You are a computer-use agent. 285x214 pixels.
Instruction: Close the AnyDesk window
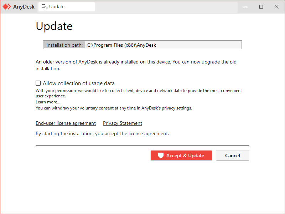[x=277, y=7]
